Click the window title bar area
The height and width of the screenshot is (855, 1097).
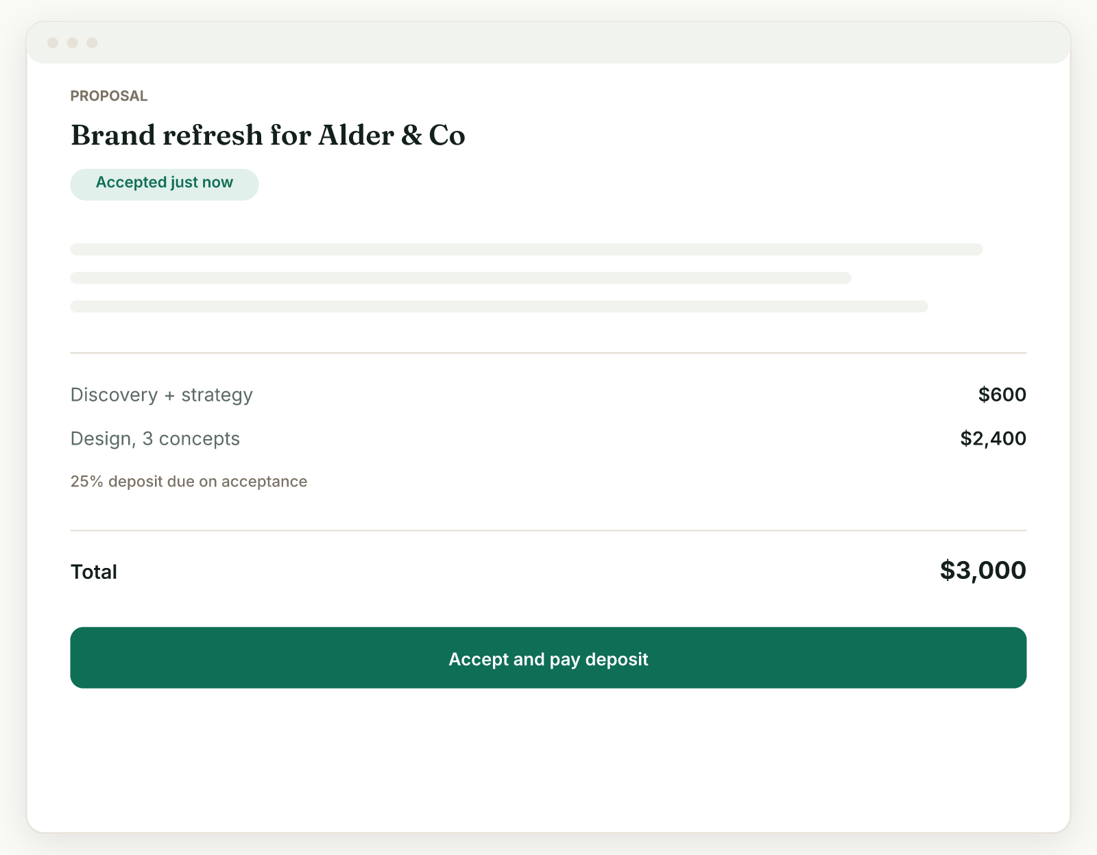548,43
